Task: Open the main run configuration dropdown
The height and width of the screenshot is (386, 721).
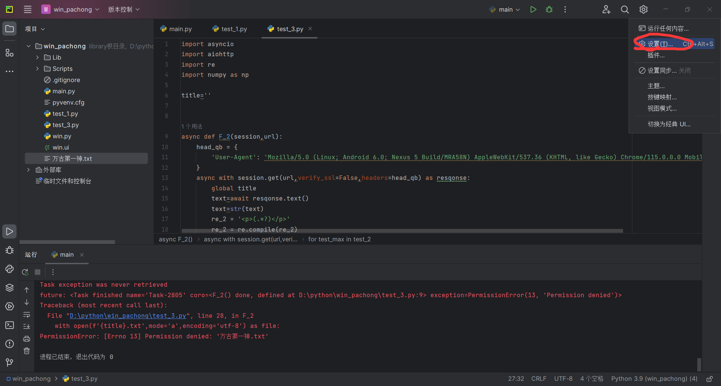Action: [x=505, y=9]
